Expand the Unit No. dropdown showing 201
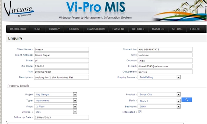The height and width of the screenshot is (124, 207). pos(56,112)
